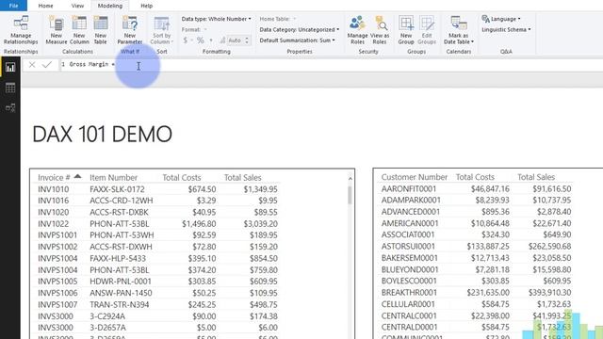The height and width of the screenshot is (339, 603).
Task: Open Linguistic Schema dropdown
Action: click(x=506, y=29)
